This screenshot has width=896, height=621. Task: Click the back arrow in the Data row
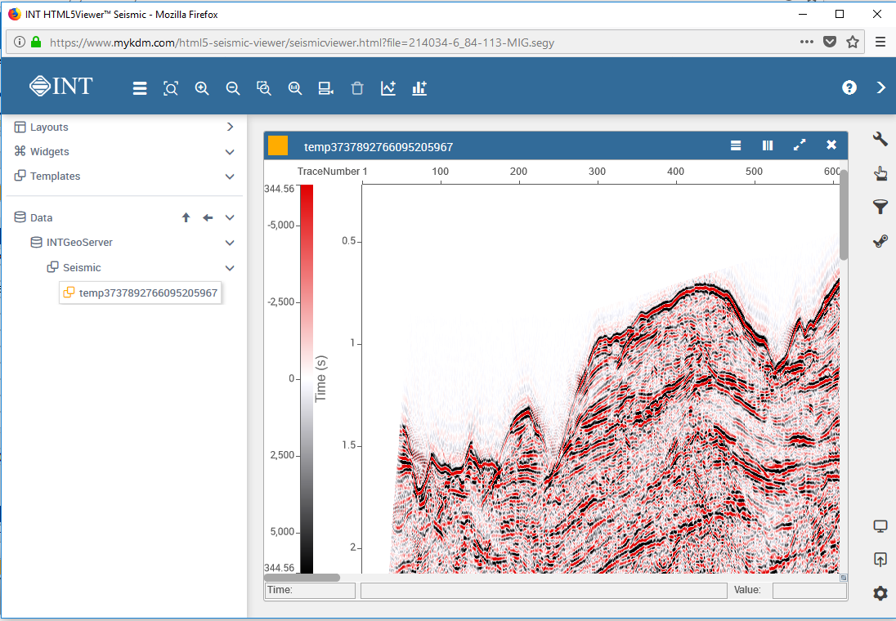208,217
